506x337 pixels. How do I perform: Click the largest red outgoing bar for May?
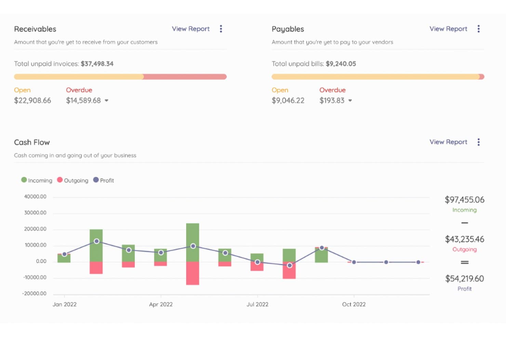click(193, 273)
